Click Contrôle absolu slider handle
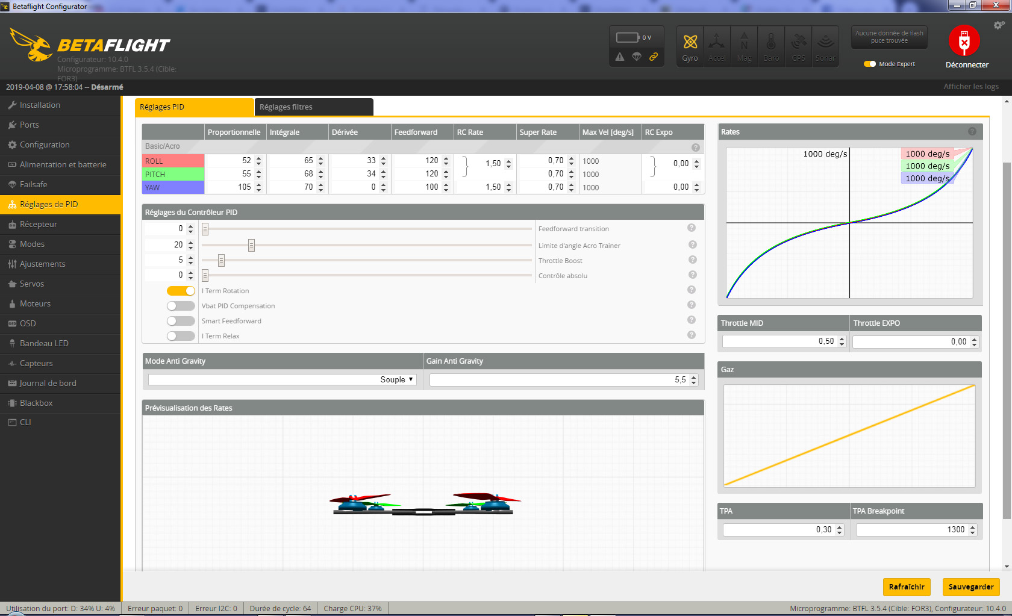 pyautogui.click(x=205, y=275)
